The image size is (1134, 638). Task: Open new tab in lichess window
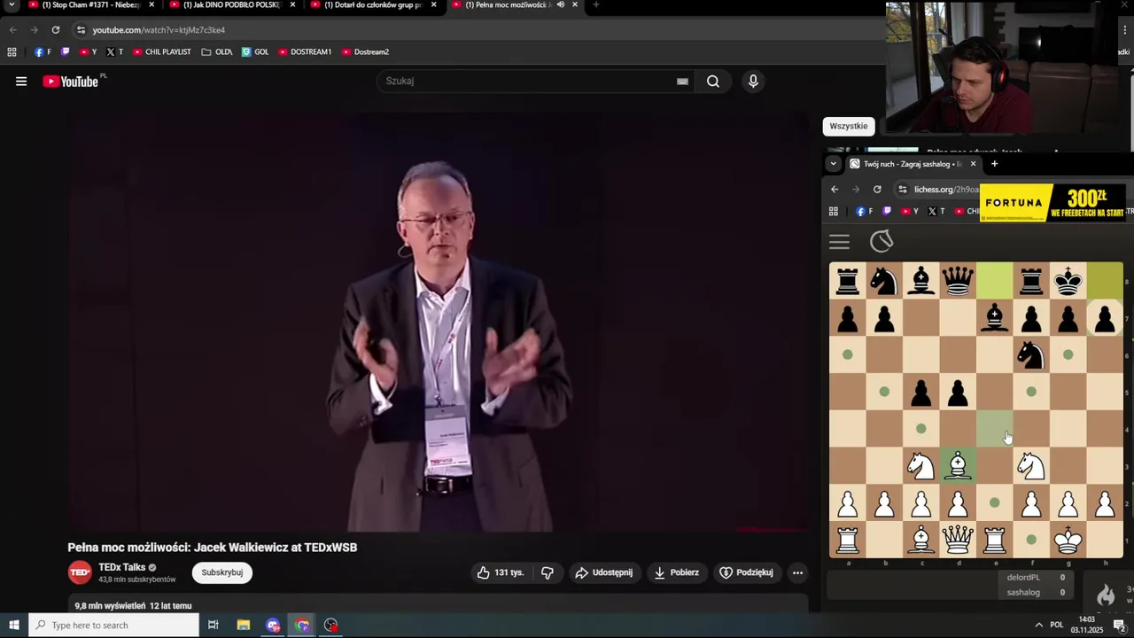coord(994,164)
